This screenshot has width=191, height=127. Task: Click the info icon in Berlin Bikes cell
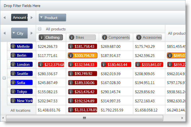point(71,56)
